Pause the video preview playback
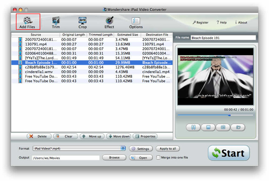 click(x=193, y=127)
